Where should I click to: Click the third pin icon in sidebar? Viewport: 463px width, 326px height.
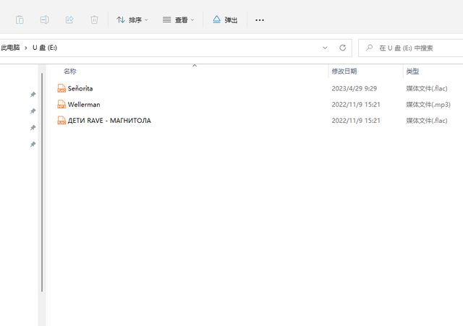point(33,127)
